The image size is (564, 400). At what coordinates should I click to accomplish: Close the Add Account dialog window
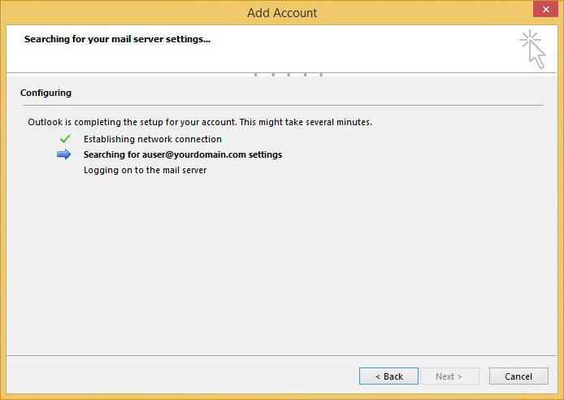click(x=545, y=9)
